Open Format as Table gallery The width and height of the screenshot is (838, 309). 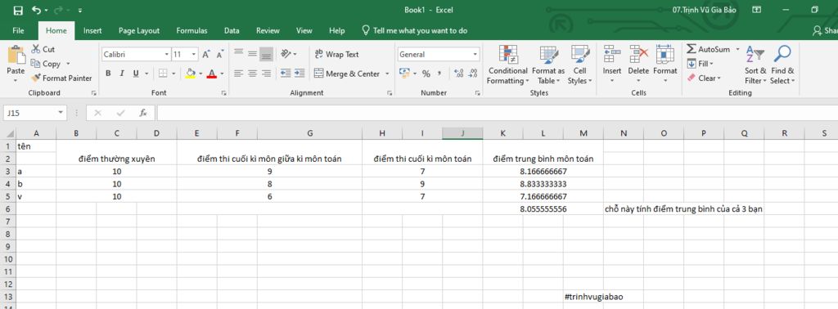(x=548, y=65)
